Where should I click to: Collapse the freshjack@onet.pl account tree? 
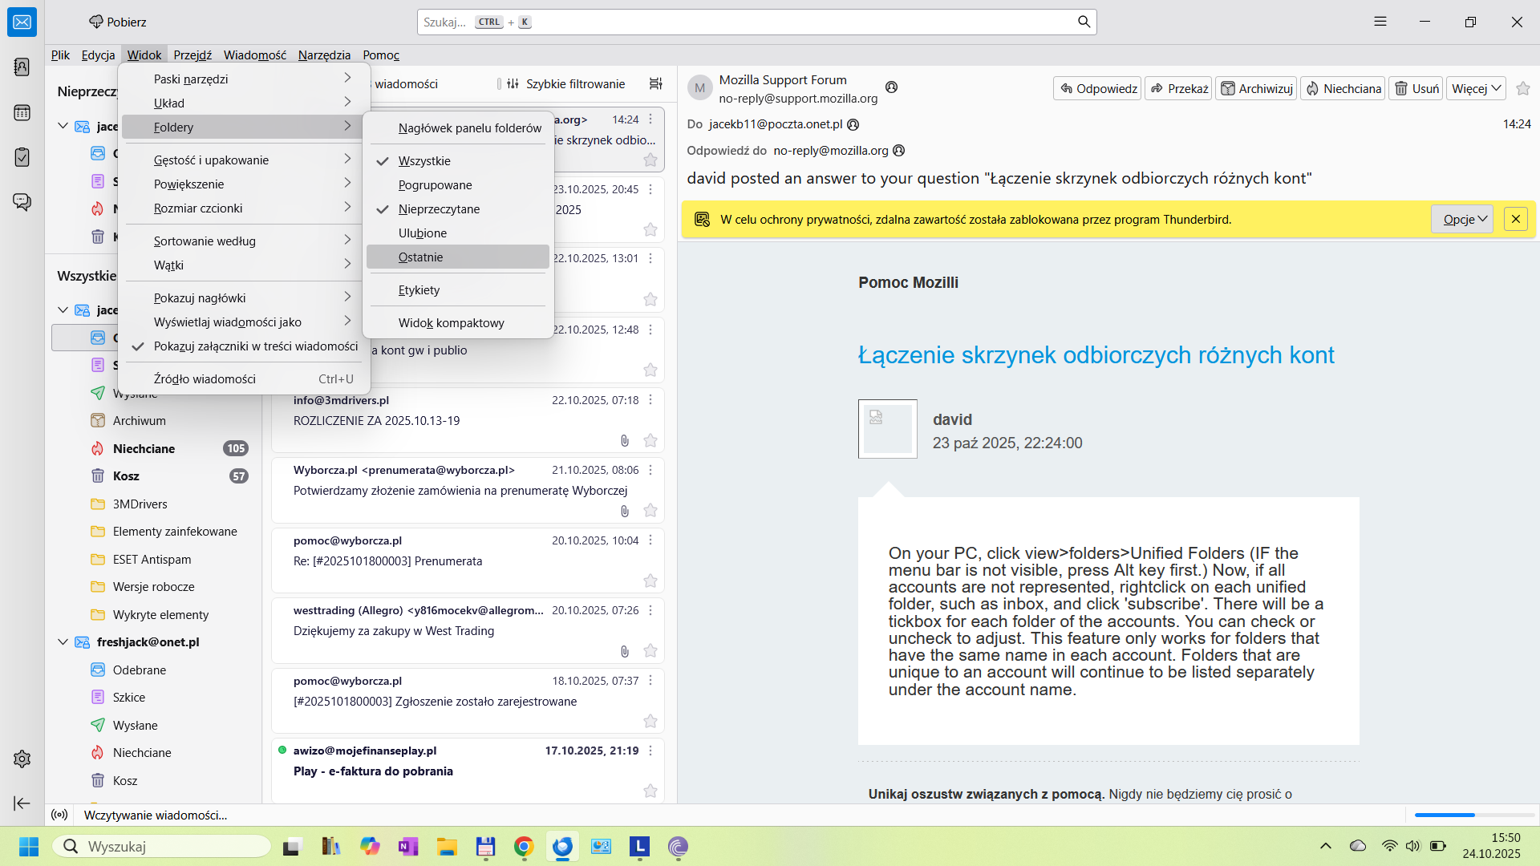63,642
